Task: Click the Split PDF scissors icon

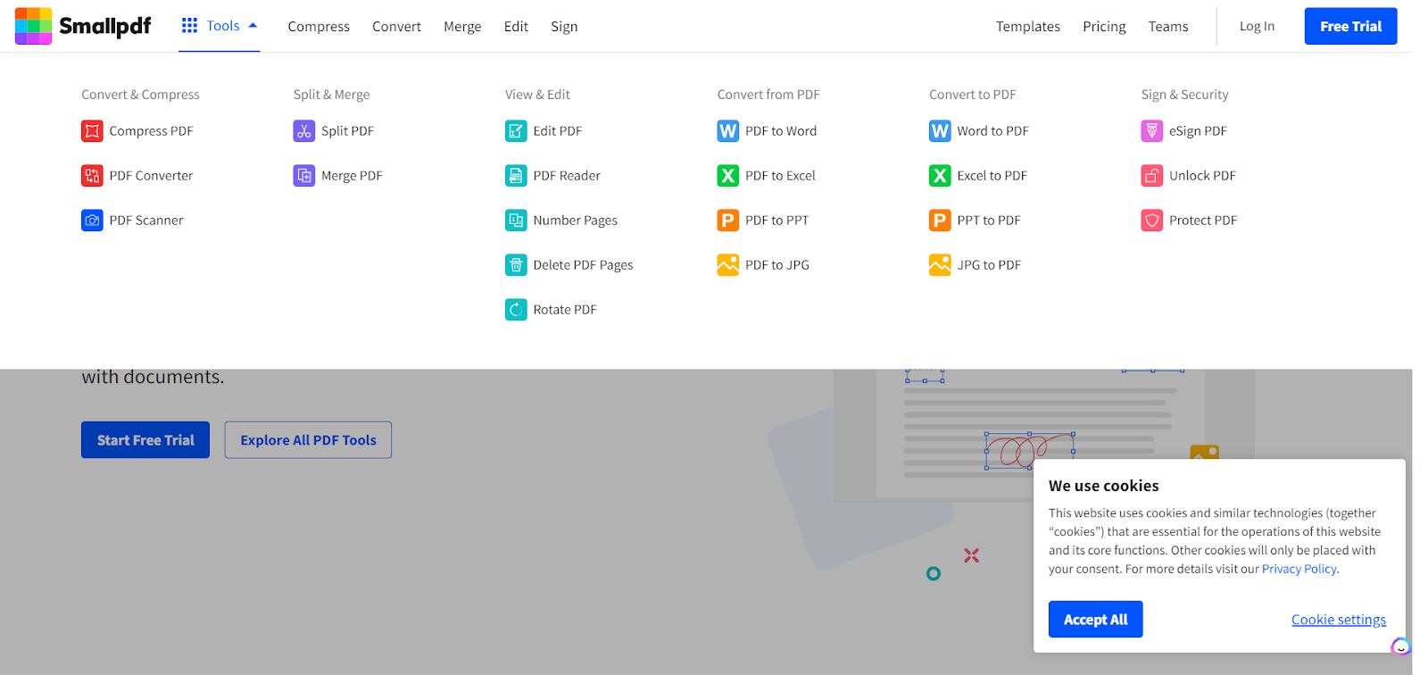Action: click(304, 131)
